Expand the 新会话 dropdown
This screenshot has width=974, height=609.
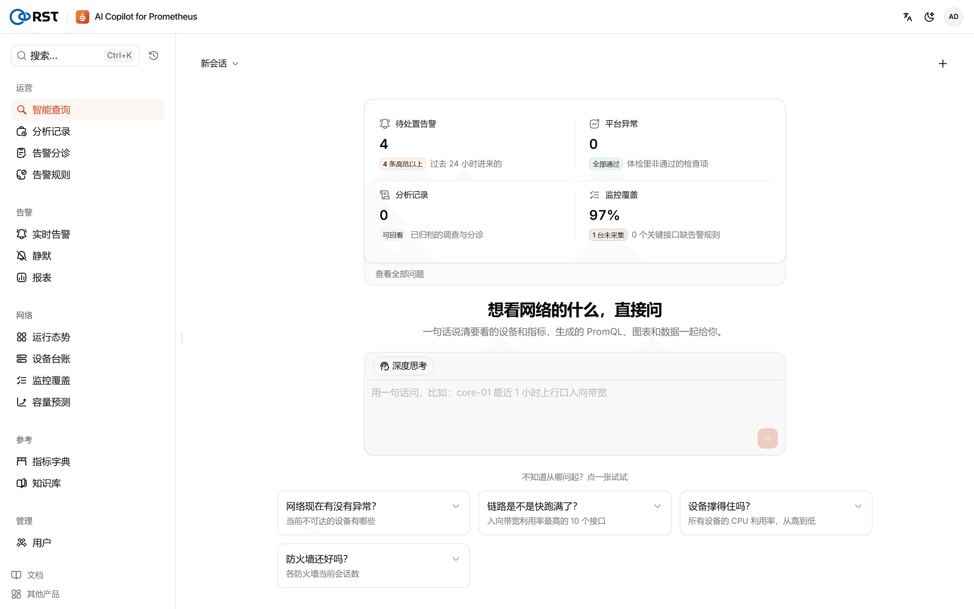(220, 64)
